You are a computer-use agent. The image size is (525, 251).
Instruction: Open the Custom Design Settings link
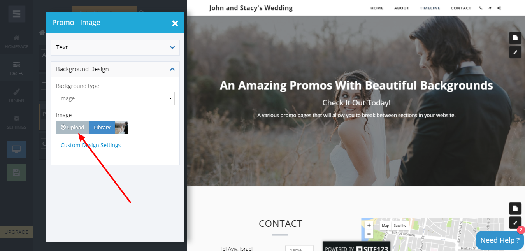coord(91,145)
